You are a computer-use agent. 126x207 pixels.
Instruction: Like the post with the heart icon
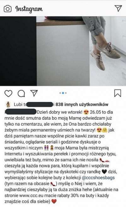pyautogui.click(x=9, y=93)
